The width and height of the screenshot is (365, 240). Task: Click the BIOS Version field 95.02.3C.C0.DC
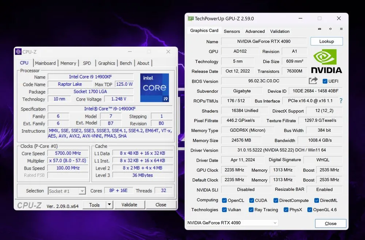pos(264,81)
